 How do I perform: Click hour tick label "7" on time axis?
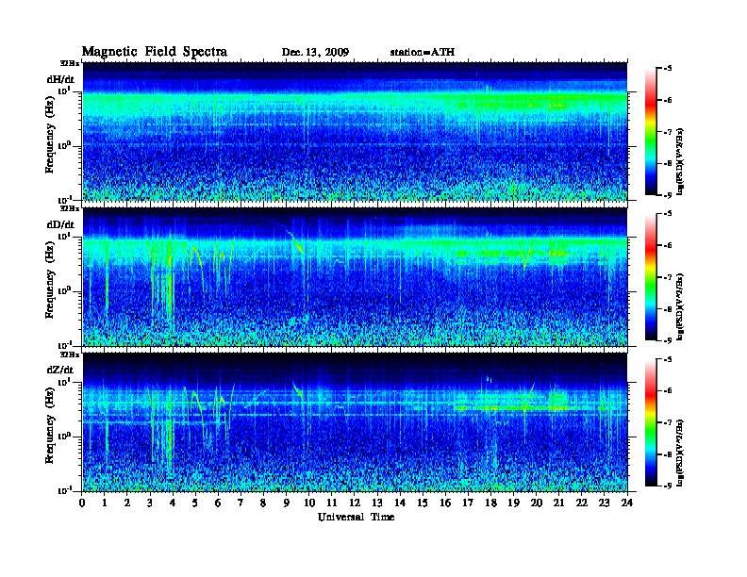(x=241, y=503)
